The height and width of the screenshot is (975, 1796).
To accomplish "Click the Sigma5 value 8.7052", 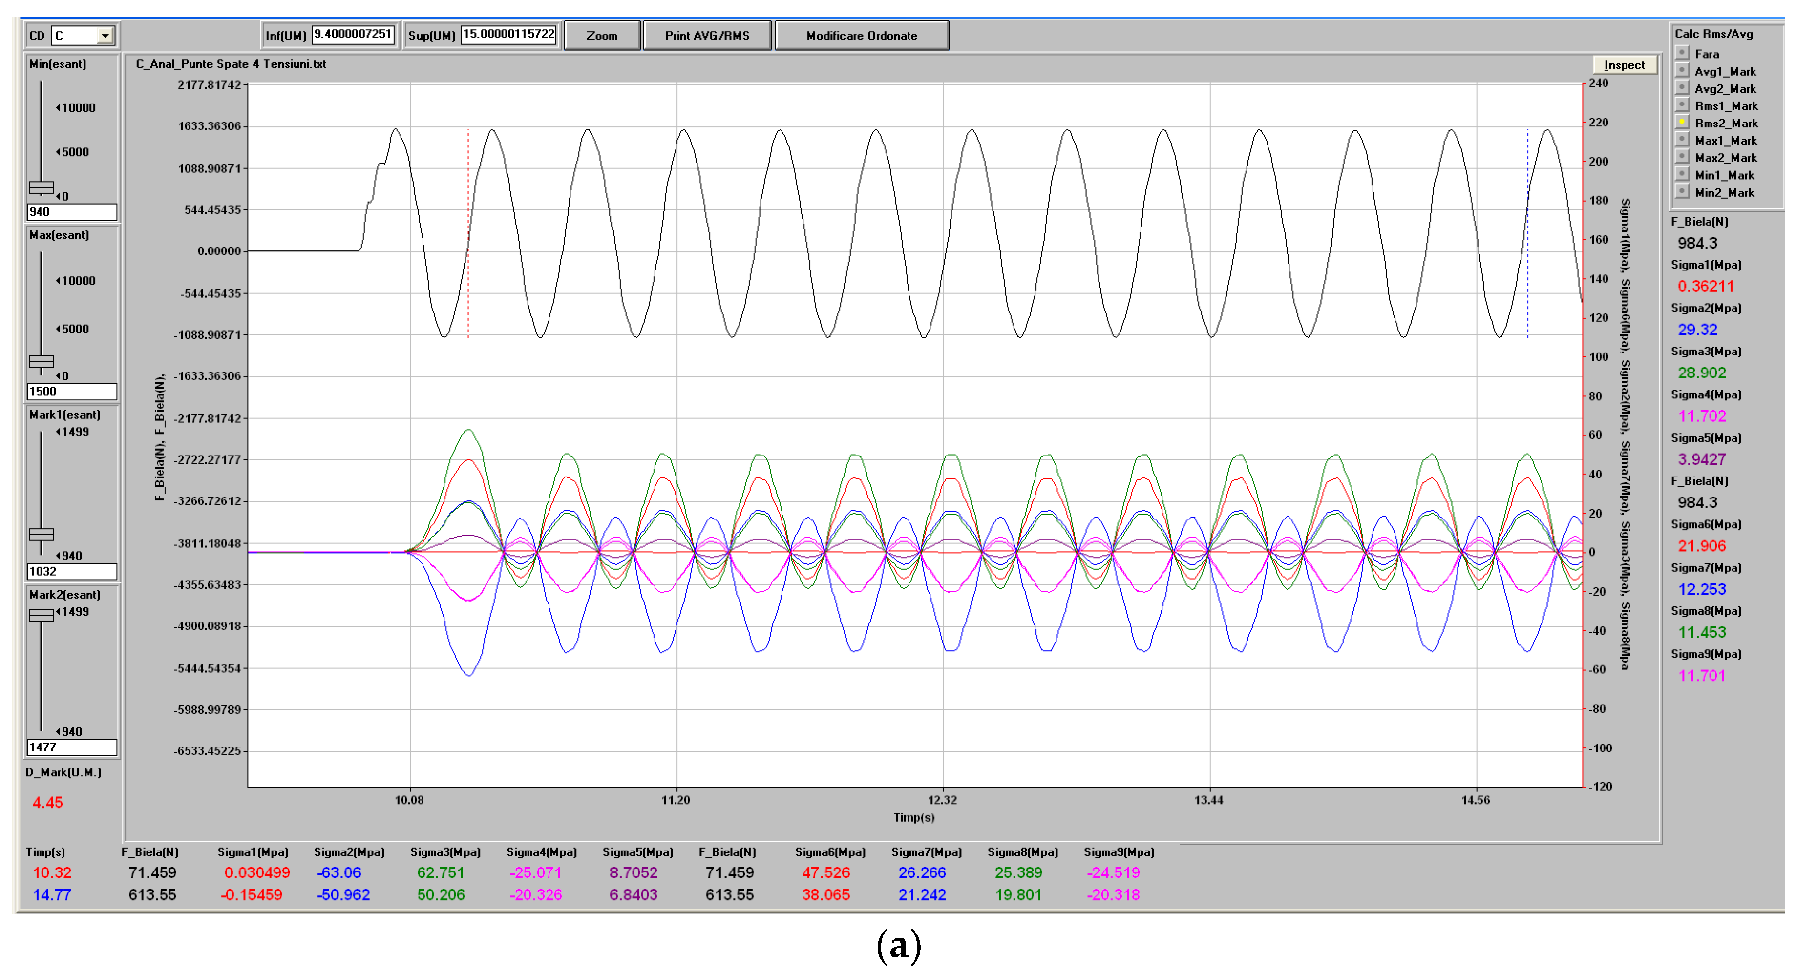I will pos(634,873).
